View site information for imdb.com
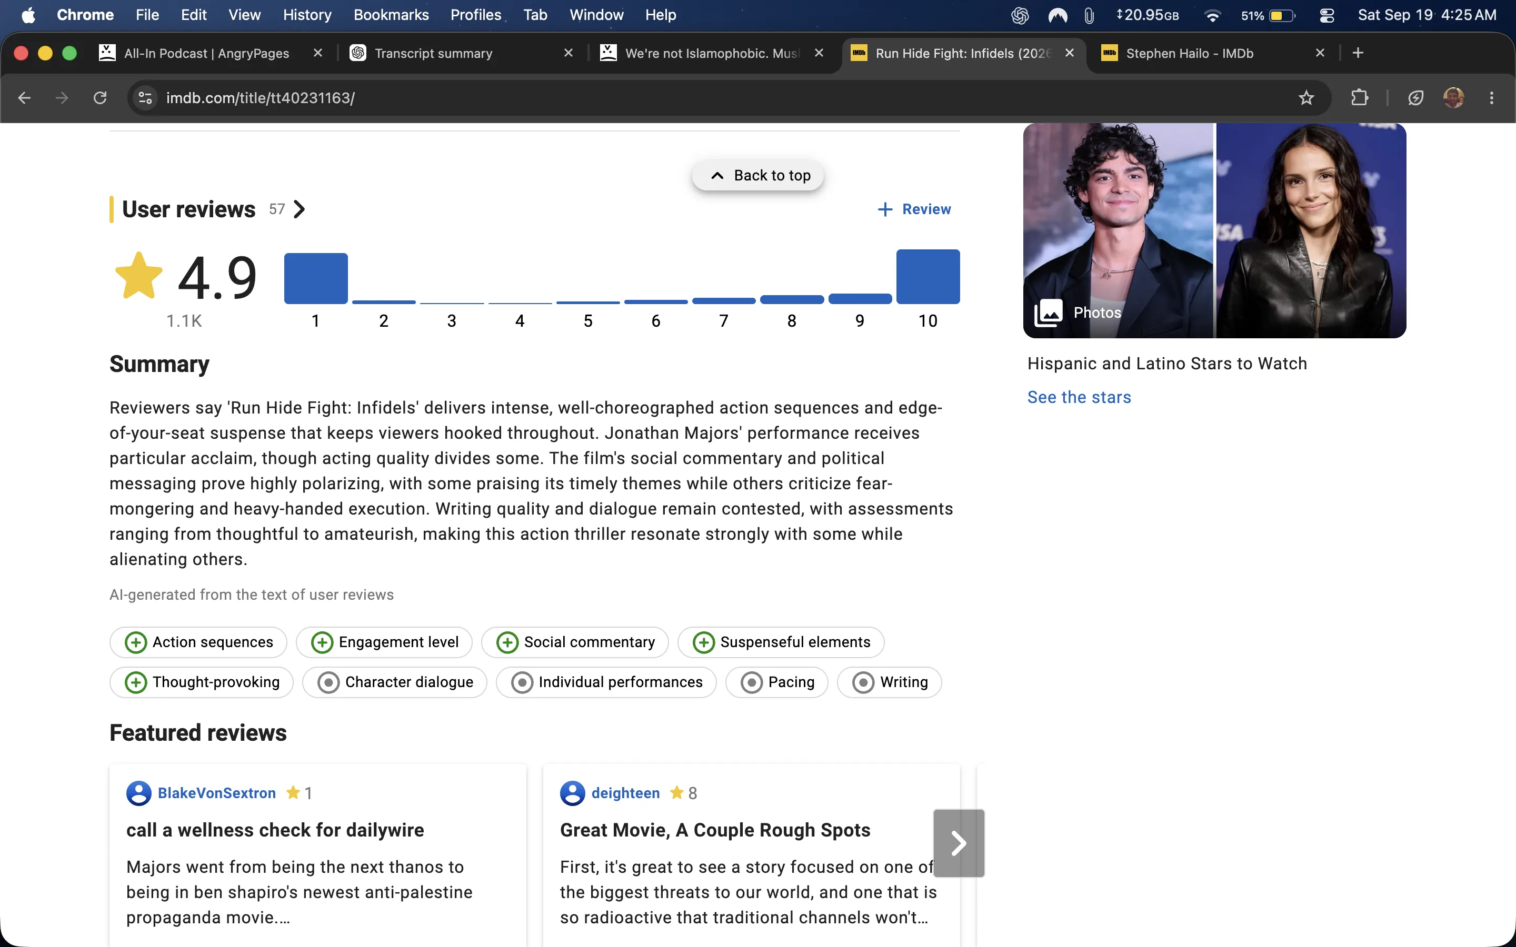The image size is (1516, 947). click(x=145, y=98)
